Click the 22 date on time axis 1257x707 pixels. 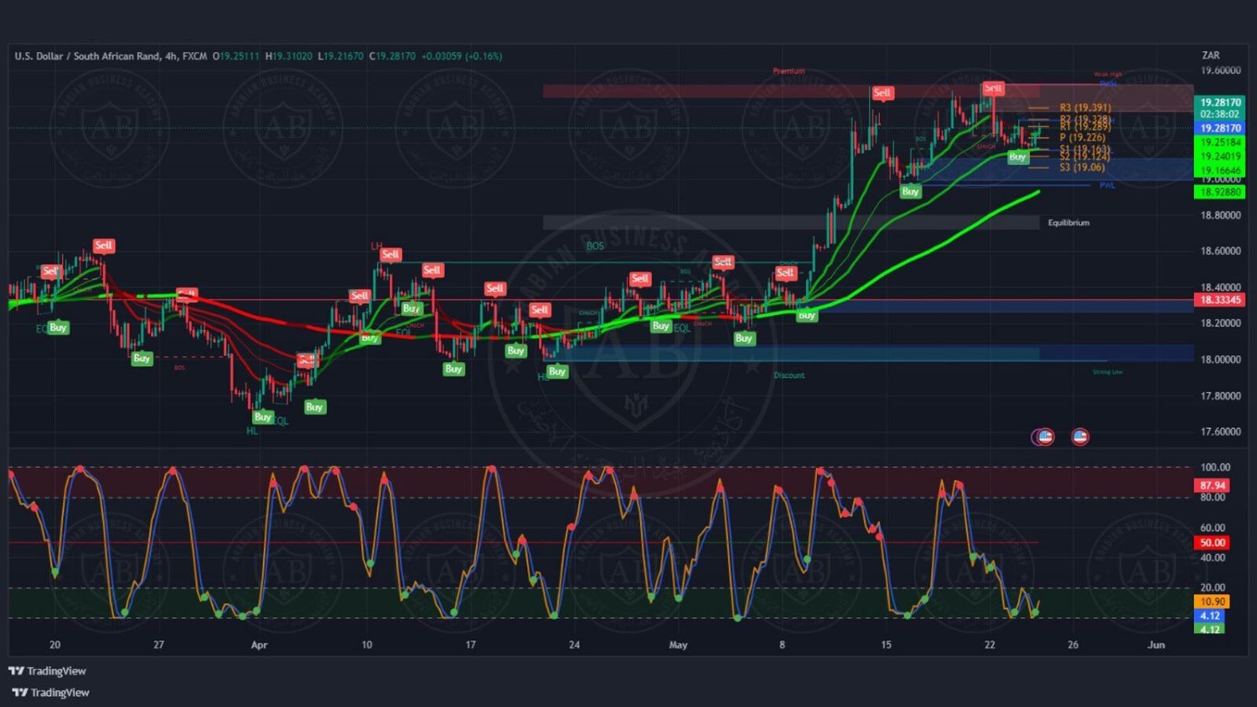tap(990, 645)
